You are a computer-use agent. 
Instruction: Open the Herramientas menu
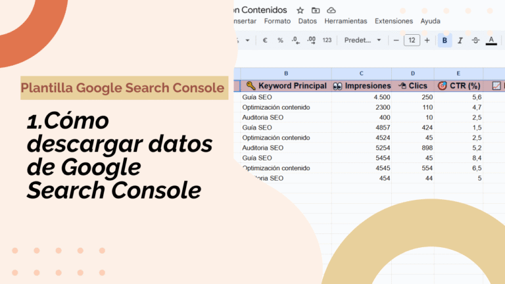point(346,21)
